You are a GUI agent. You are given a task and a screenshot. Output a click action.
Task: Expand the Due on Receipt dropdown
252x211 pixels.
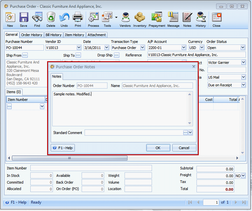click(x=243, y=85)
